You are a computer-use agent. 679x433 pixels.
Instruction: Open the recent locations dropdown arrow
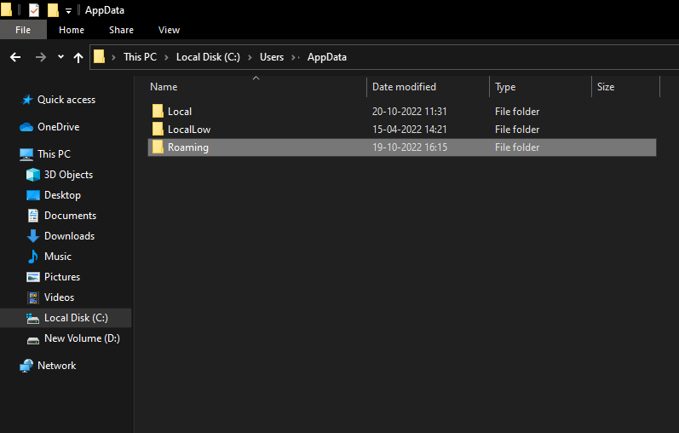click(x=60, y=57)
